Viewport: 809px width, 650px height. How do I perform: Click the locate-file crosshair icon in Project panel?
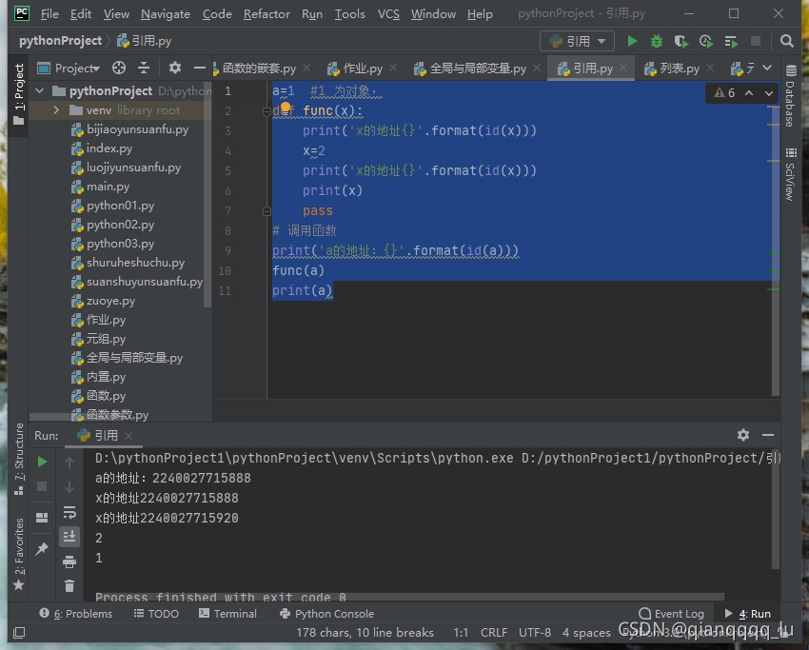(119, 68)
